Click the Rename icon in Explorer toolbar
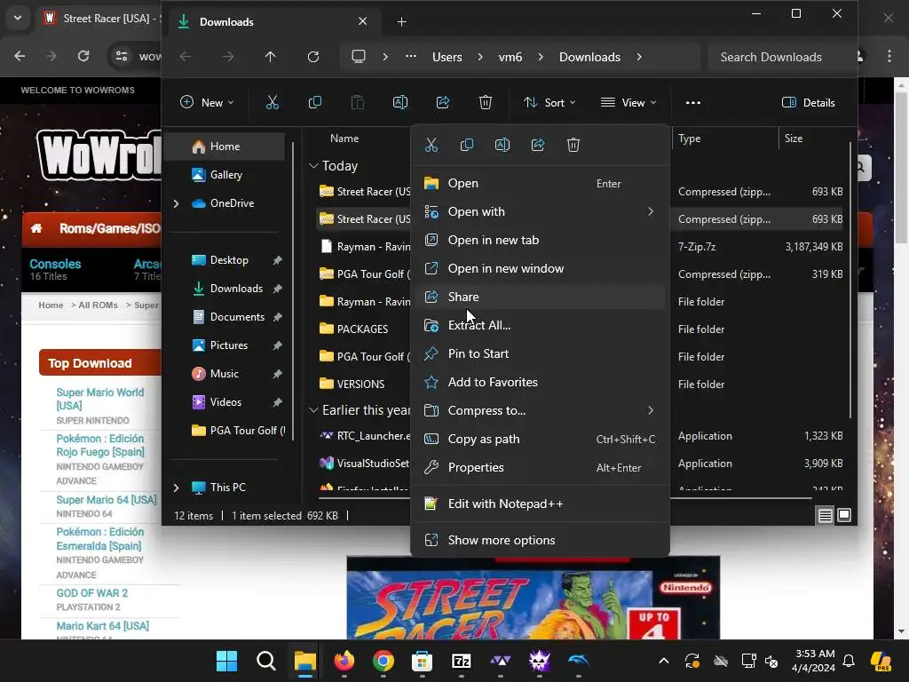Image resolution: width=909 pixels, height=682 pixels. 400,103
